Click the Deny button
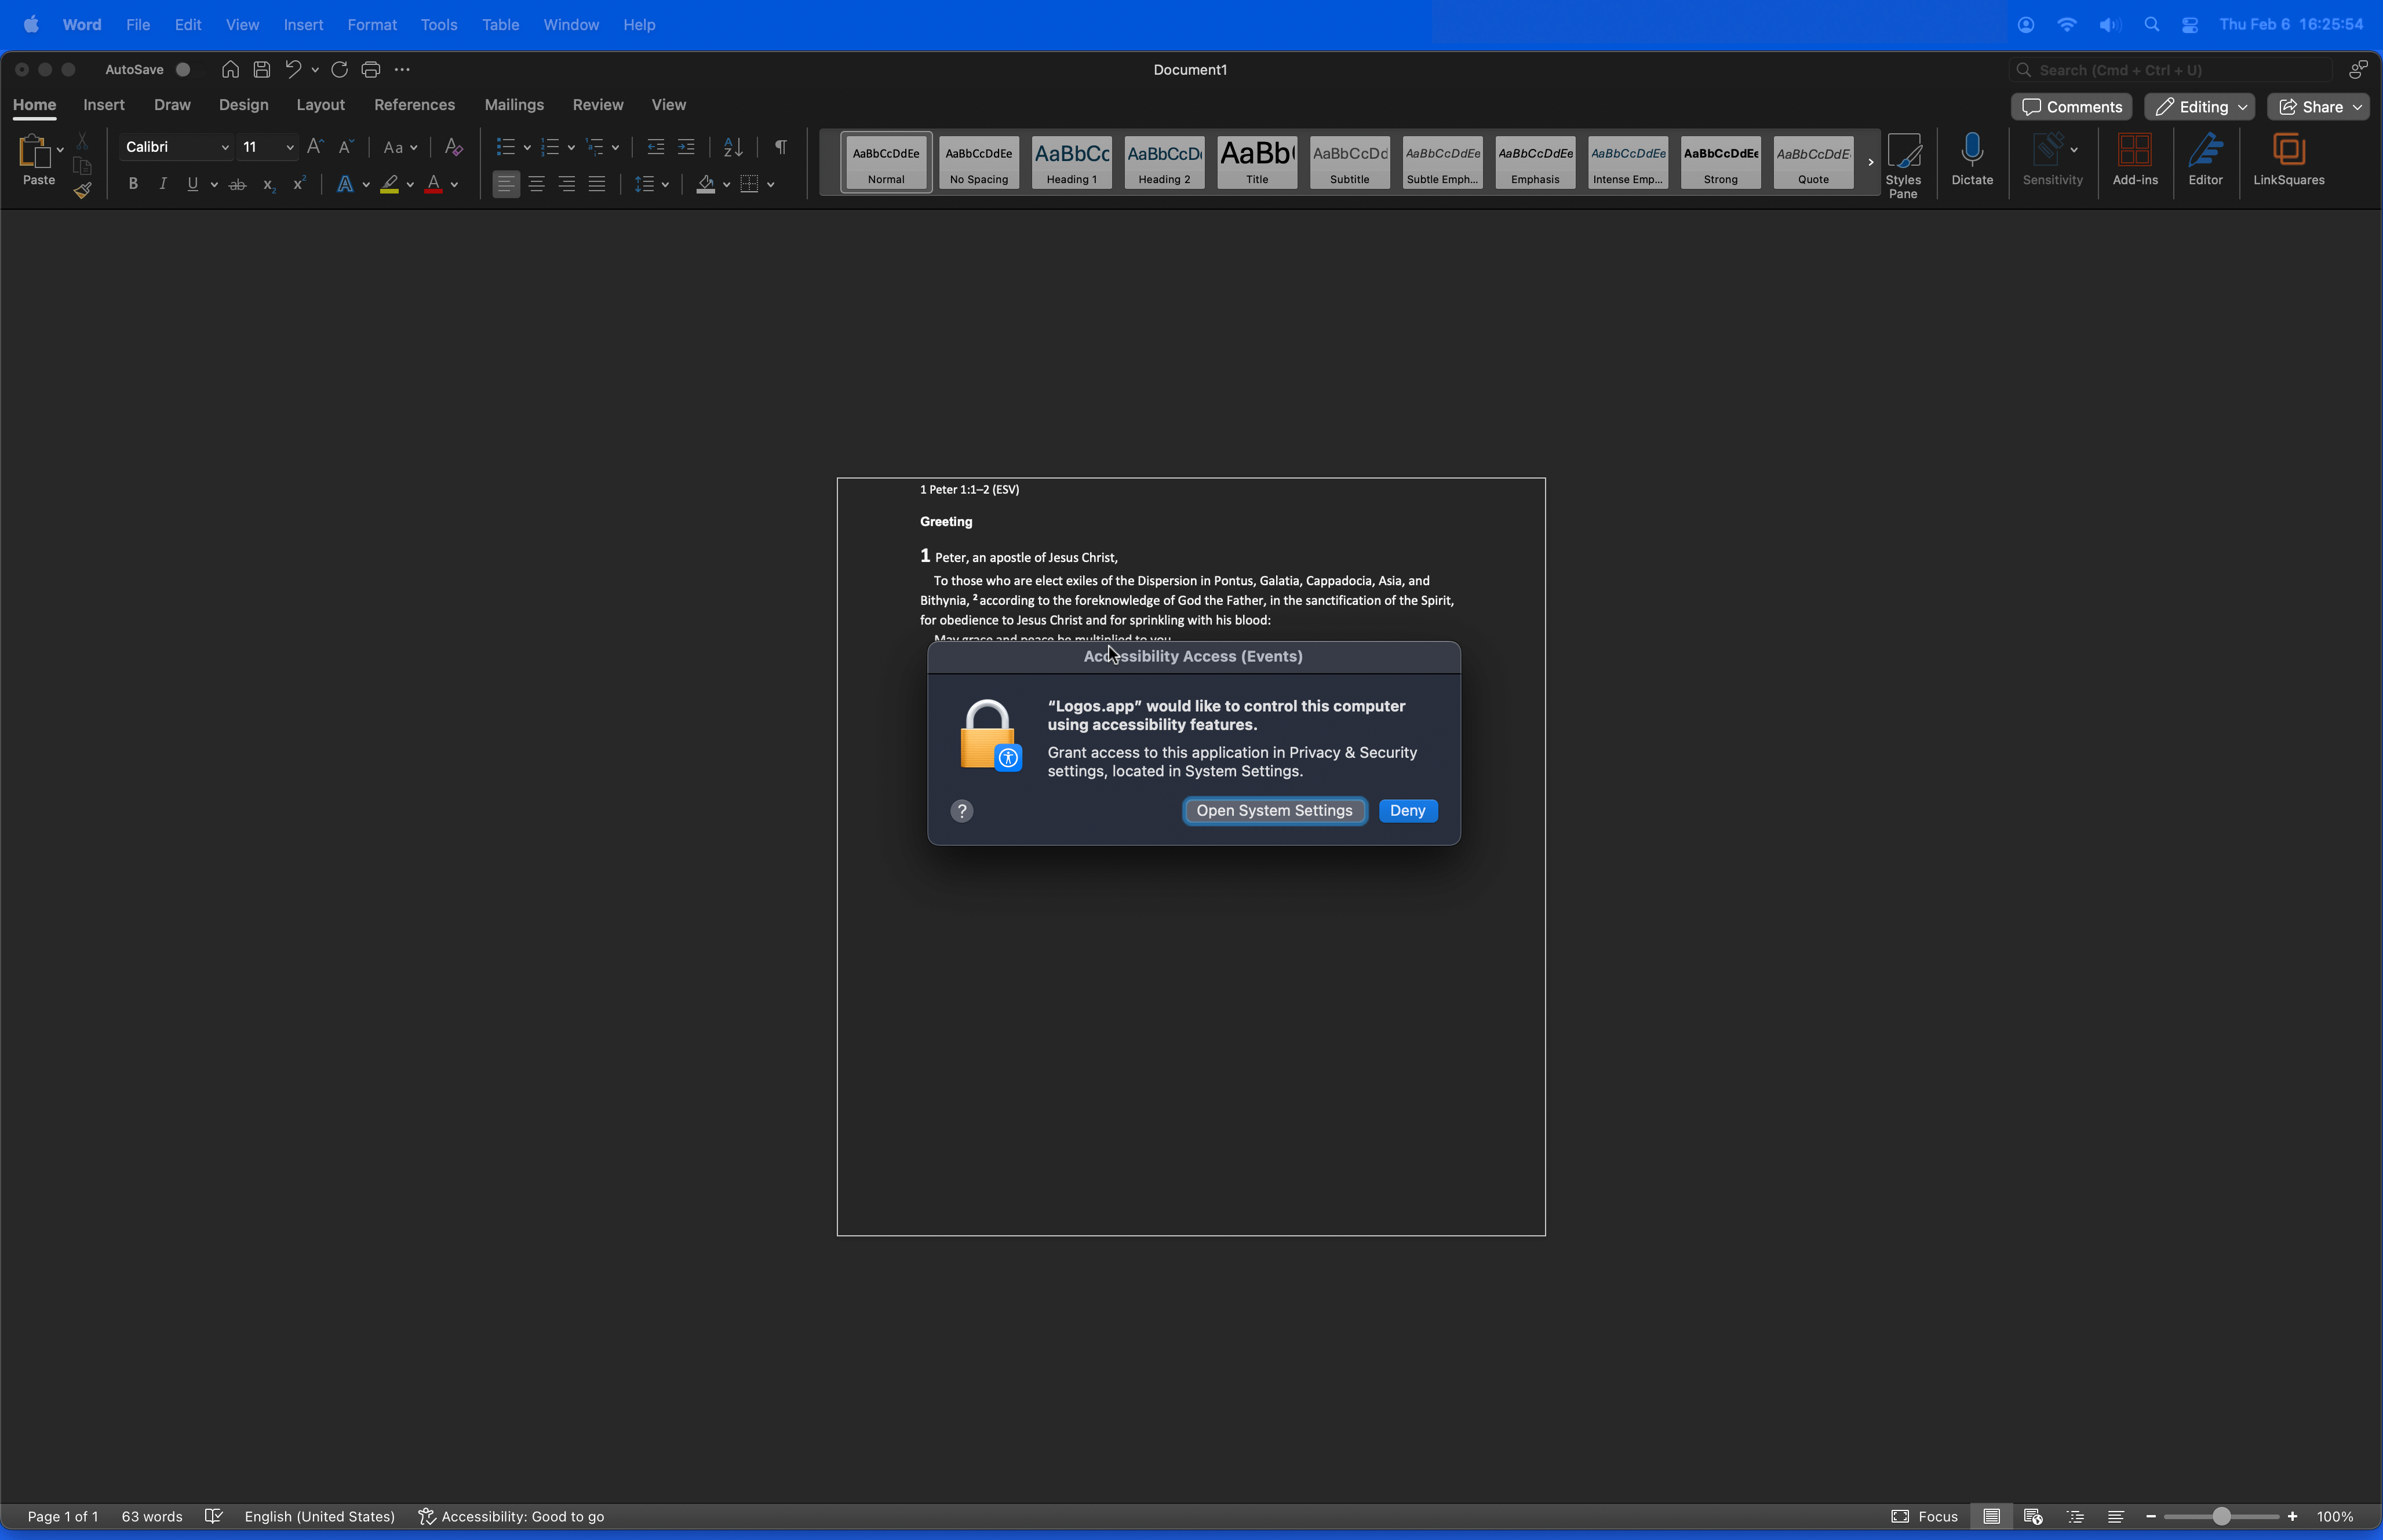Image resolution: width=2383 pixels, height=1540 pixels. (x=1408, y=811)
